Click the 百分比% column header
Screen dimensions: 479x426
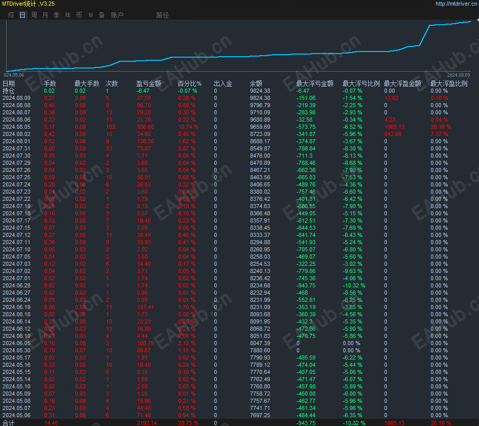190,83
